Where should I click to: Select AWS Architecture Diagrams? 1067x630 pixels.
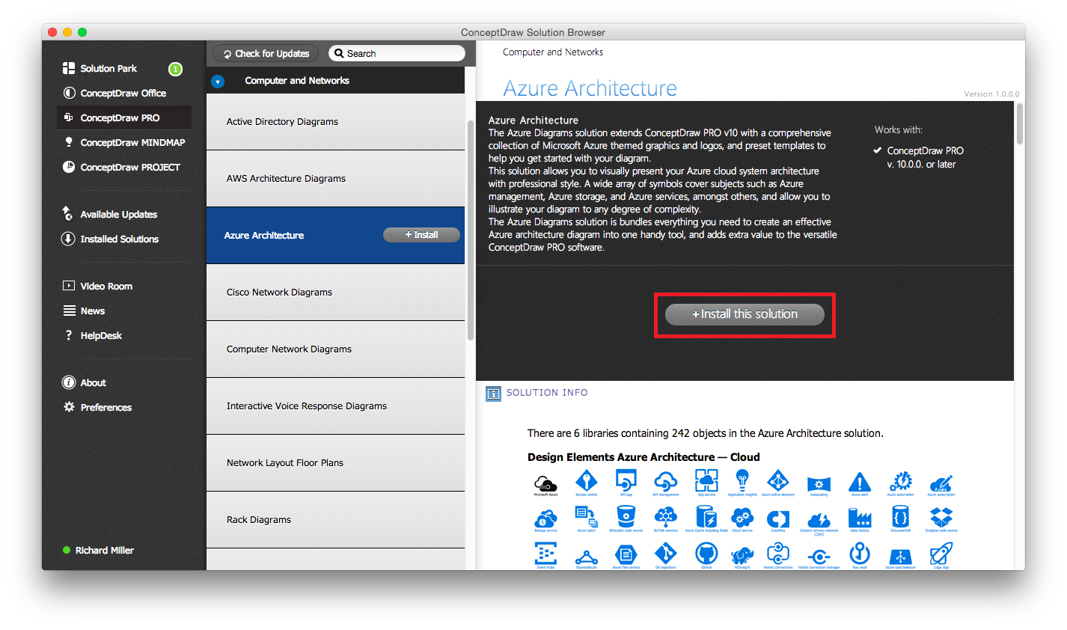click(335, 178)
